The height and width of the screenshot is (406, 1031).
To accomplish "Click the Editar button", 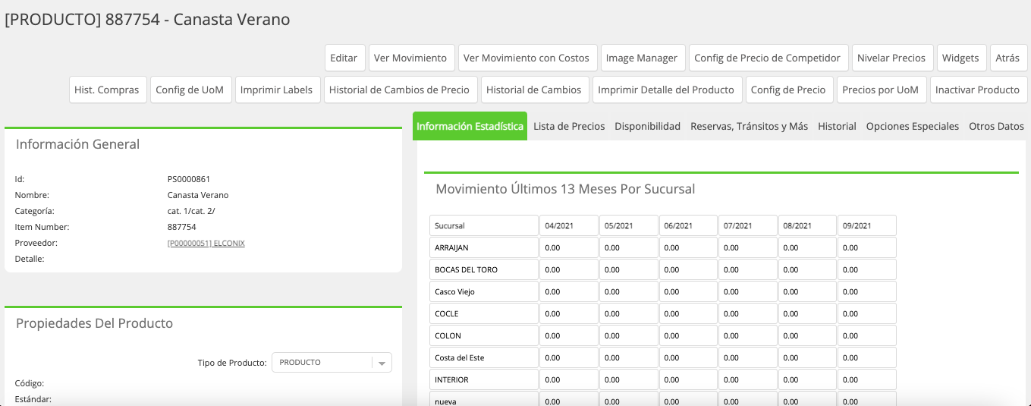I will click(x=344, y=58).
